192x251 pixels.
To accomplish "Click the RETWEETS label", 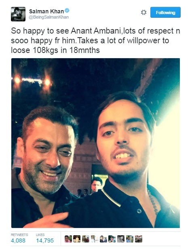I will (x=19, y=235).
